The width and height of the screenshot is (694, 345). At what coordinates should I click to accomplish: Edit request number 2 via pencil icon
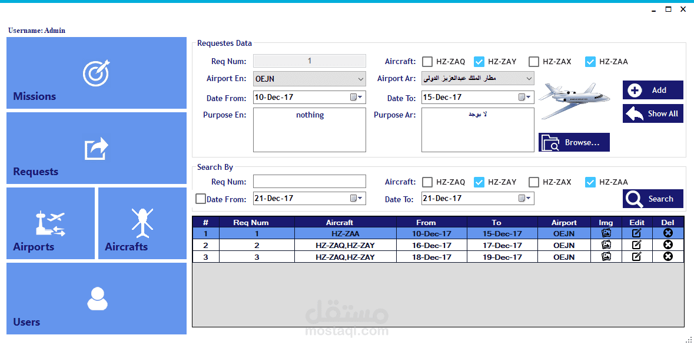pos(636,244)
